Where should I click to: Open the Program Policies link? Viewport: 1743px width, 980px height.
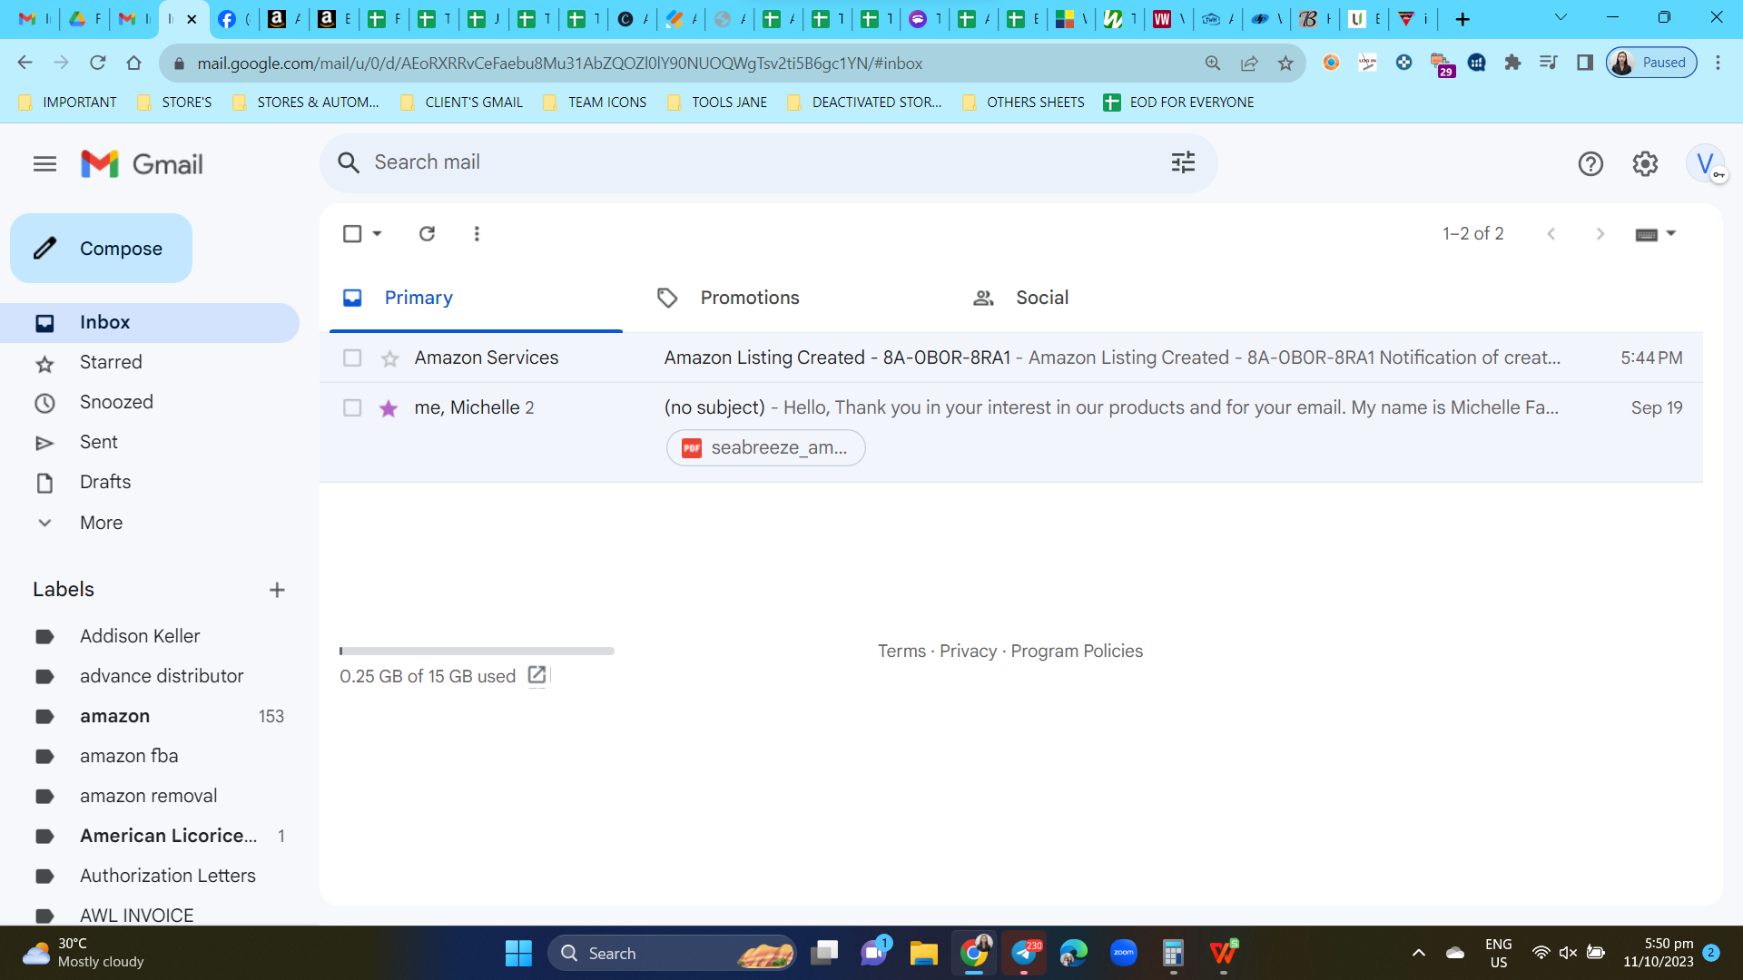[x=1077, y=652]
